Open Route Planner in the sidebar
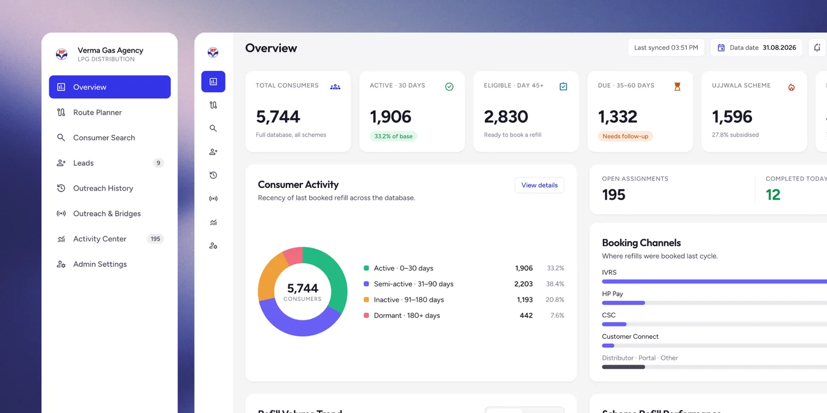Image resolution: width=827 pixels, height=413 pixels. pos(110,112)
